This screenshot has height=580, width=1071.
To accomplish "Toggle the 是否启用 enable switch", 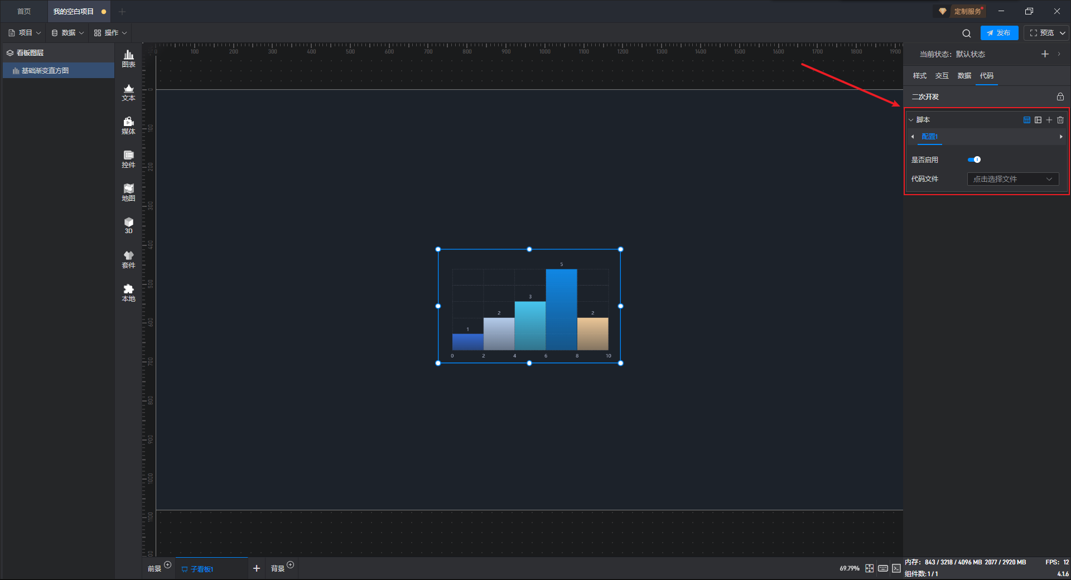I will click(x=974, y=159).
